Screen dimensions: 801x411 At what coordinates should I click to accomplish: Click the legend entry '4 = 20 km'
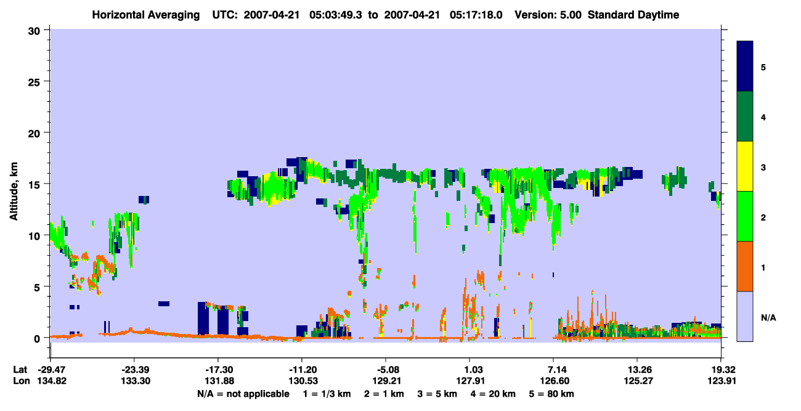pyautogui.click(x=492, y=394)
